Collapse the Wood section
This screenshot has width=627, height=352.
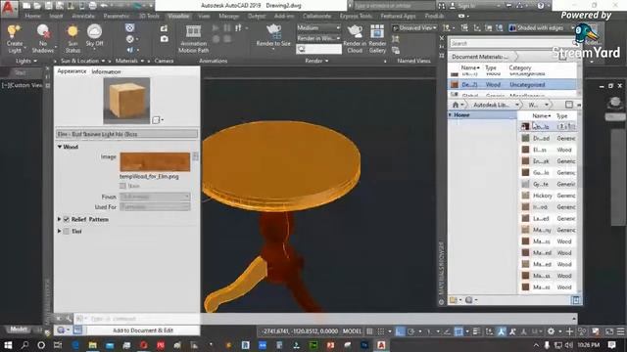(x=60, y=147)
